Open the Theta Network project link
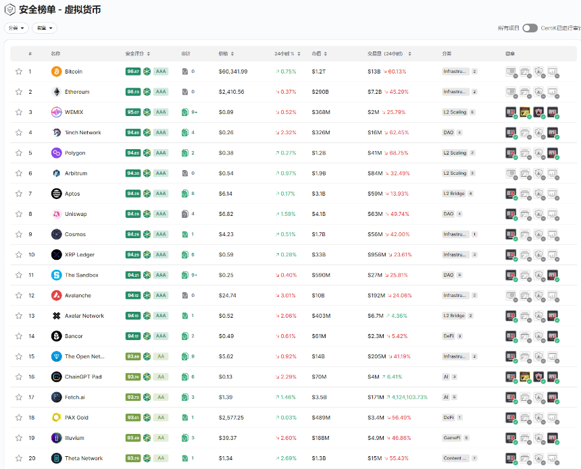 (x=84, y=458)
